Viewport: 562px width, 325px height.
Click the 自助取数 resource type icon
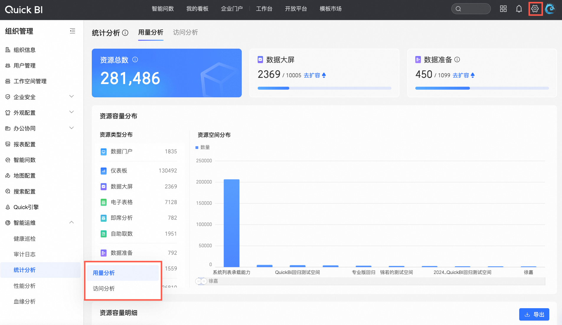tap(104, 234)
